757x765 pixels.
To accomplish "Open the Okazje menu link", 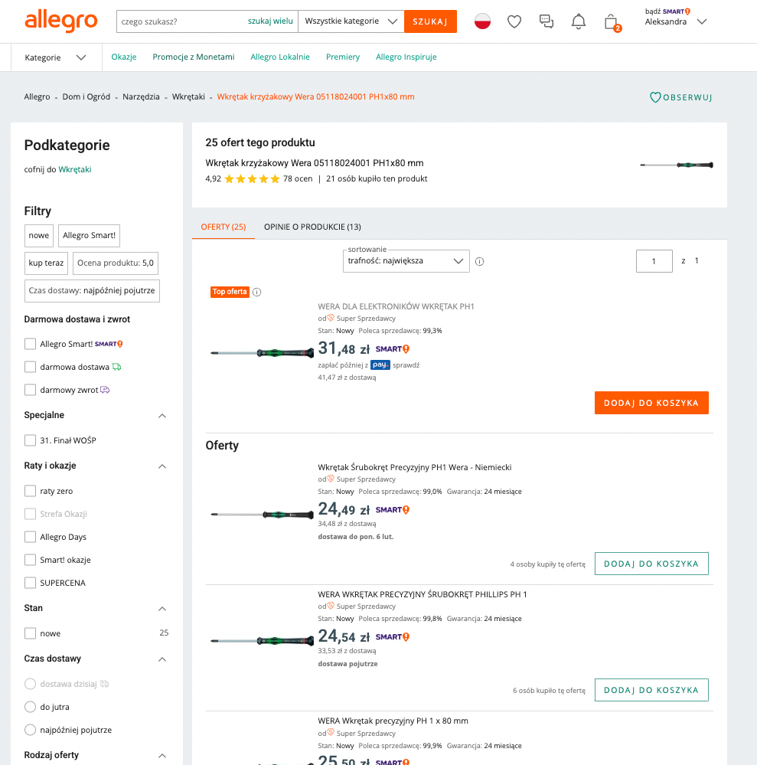I will point(124,57).
